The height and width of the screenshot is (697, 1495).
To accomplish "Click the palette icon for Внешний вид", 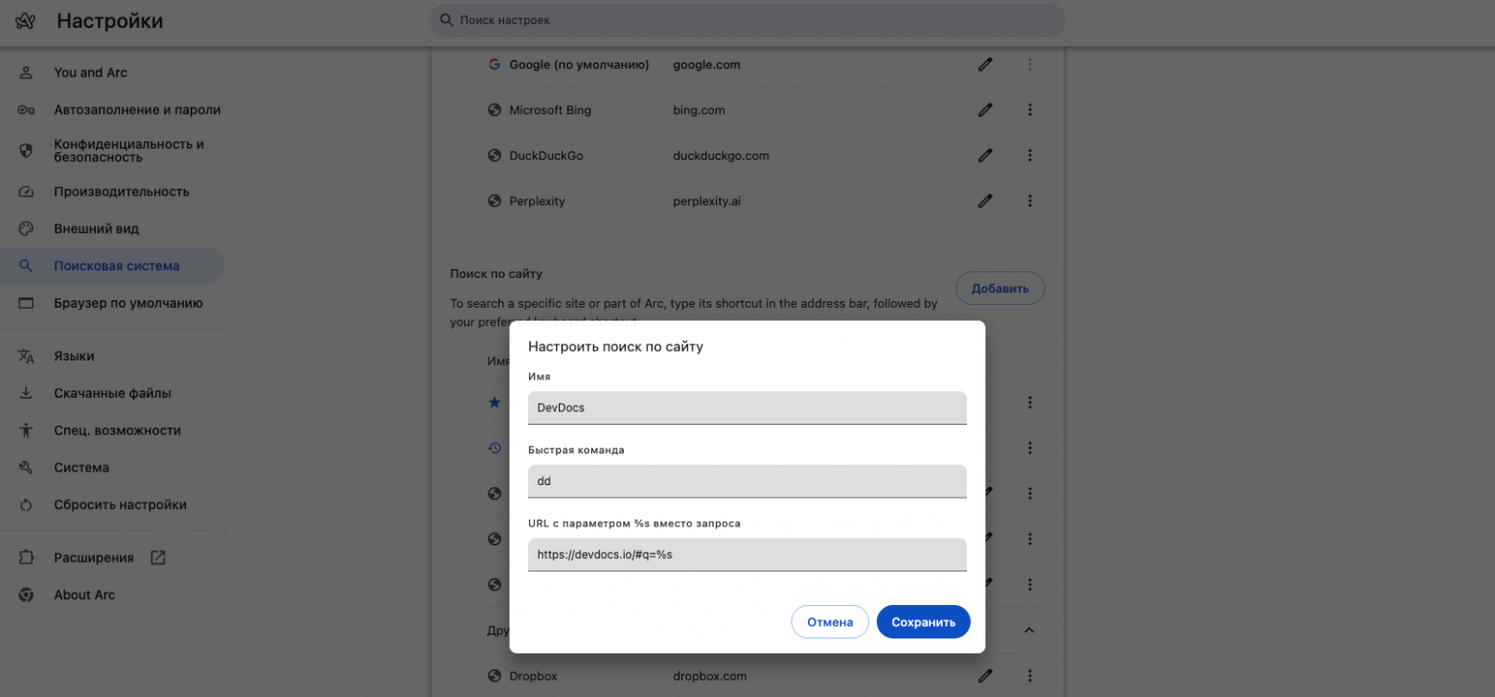I will pos(26,229).
